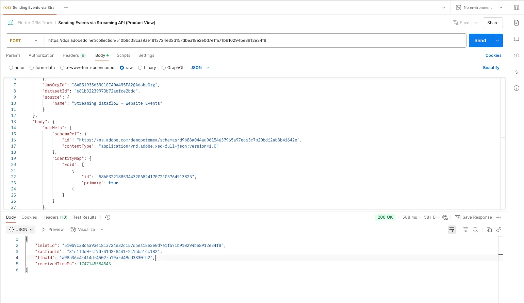Open a new request tab with plus icon
Screen dimensions: 524x303
tap(66, 7)
